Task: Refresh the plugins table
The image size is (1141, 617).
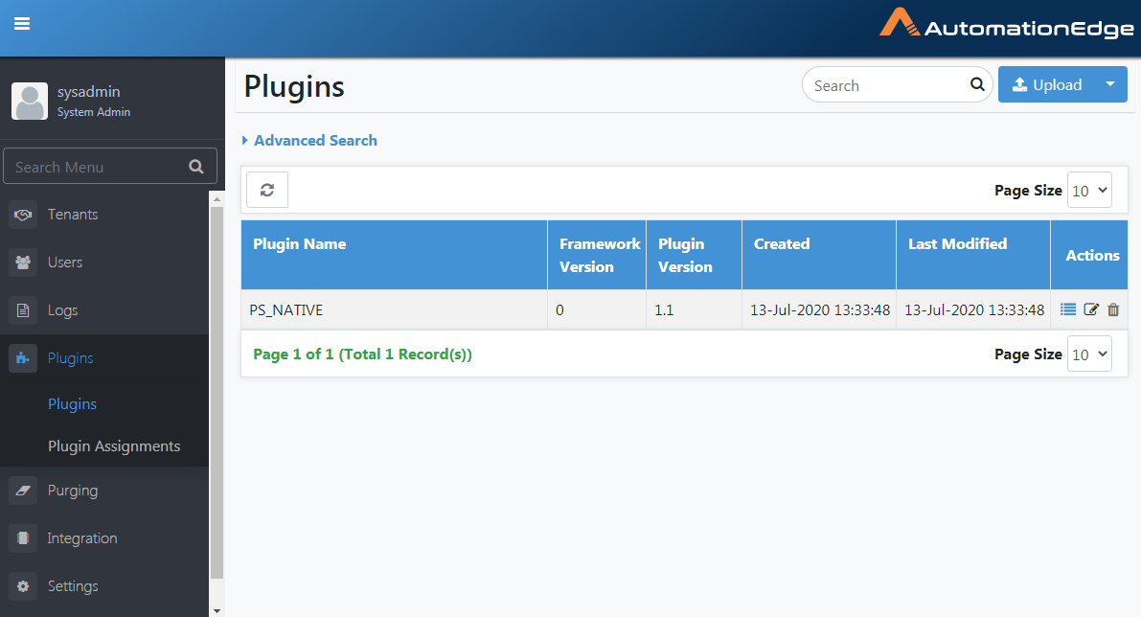Action: coord(267,190)
